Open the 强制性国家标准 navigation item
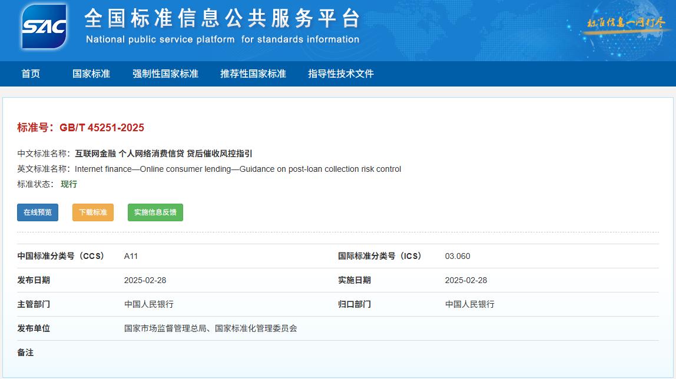 tap(165, 74)
